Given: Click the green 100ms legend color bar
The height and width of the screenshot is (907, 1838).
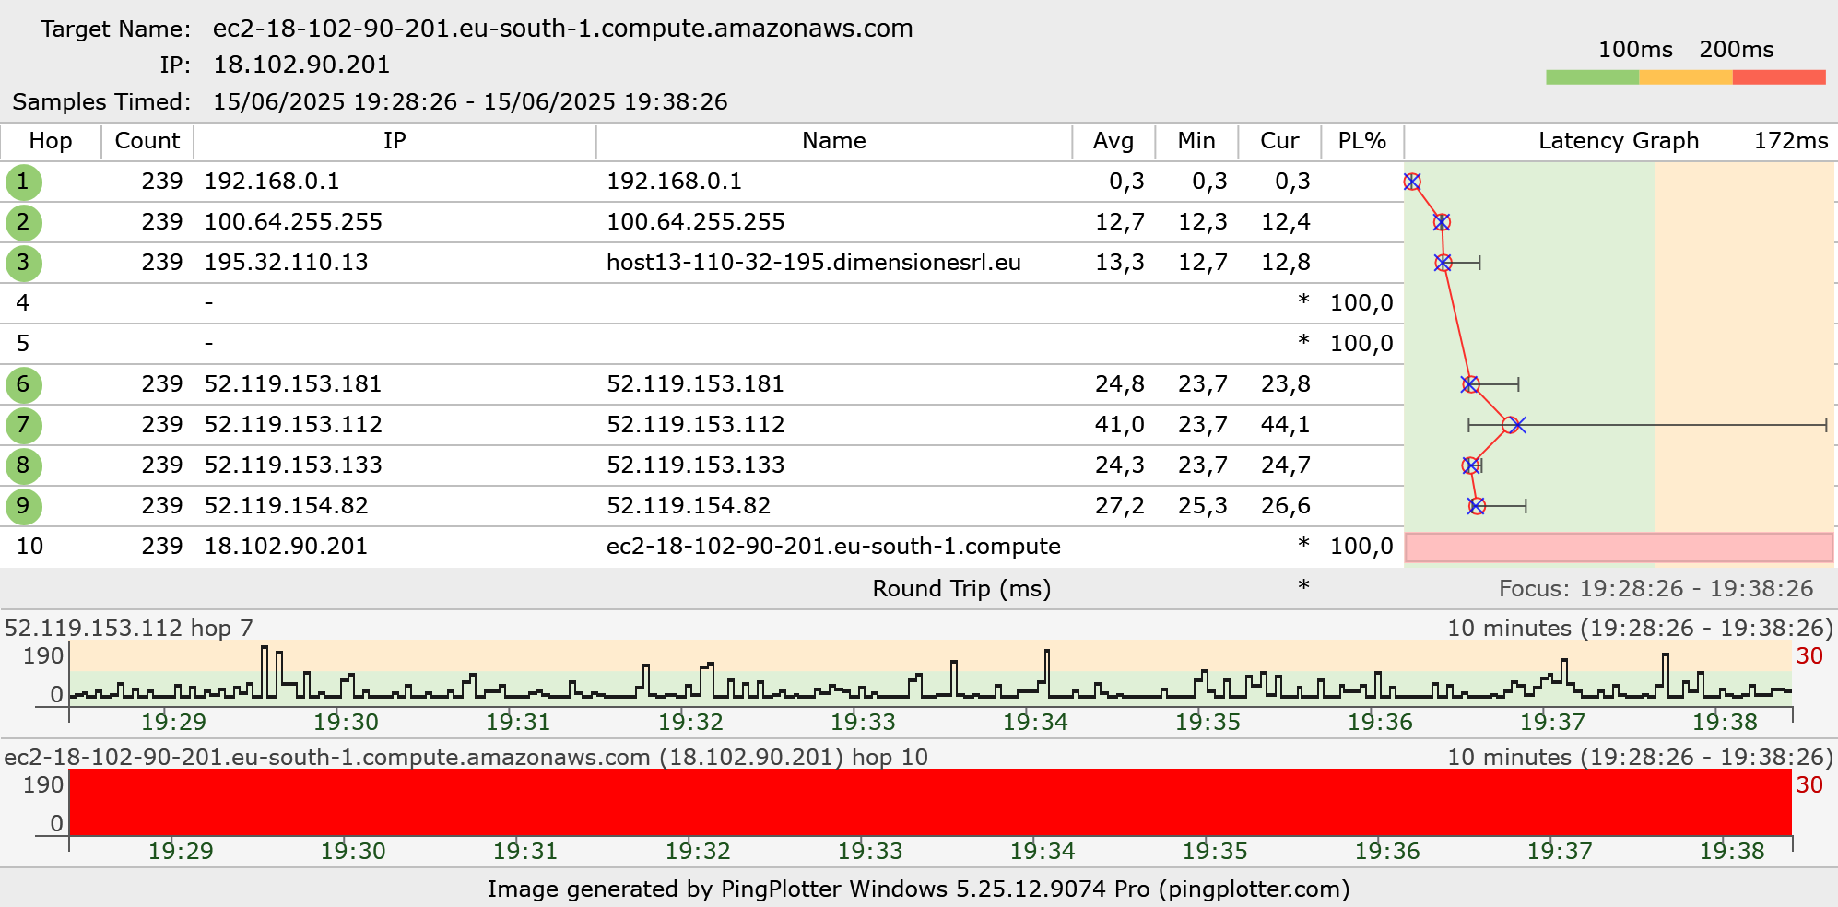Looking at the screenshot, I should pos(1592,77).
